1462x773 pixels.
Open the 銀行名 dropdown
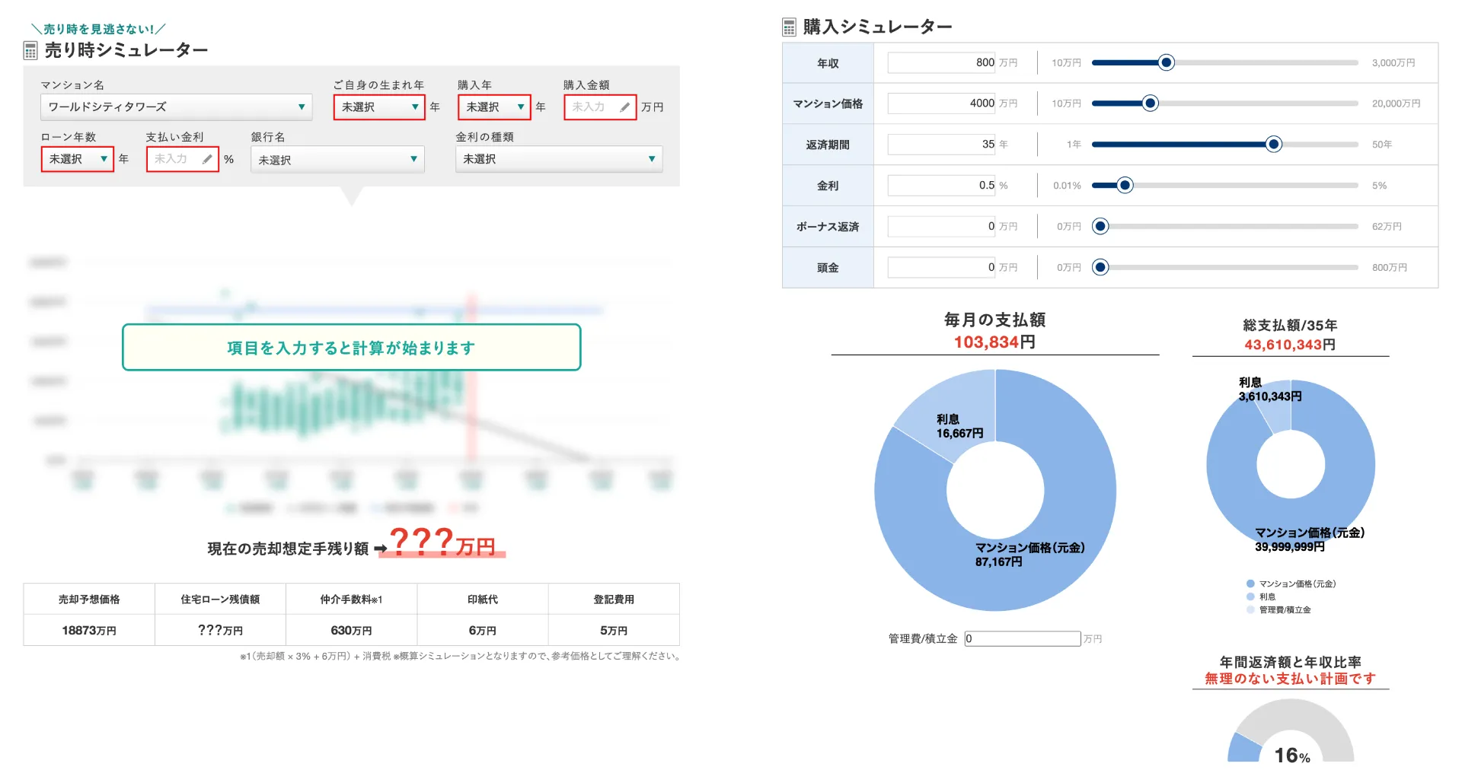[x=337, y=160]
